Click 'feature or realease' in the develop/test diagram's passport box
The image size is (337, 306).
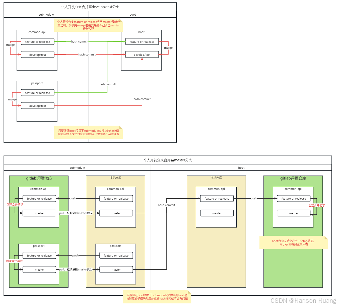click(38, 93)
